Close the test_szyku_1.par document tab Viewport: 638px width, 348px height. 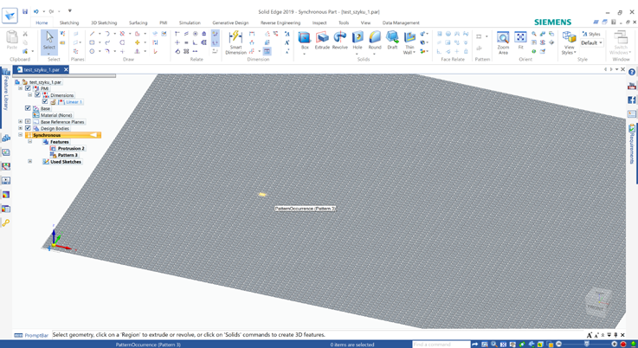point(66,69)
